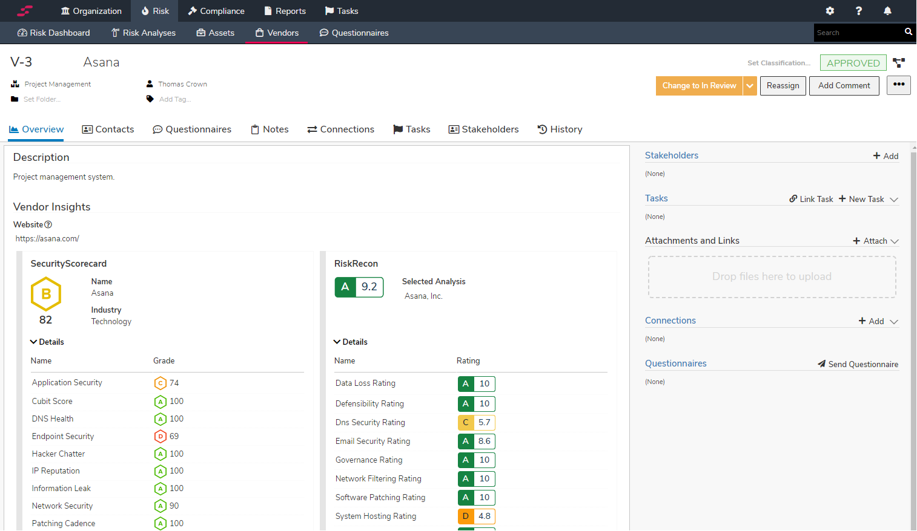Collapse the SecurityScorecard Details section
The image size is (917, 531).
(x=47, y=342)
